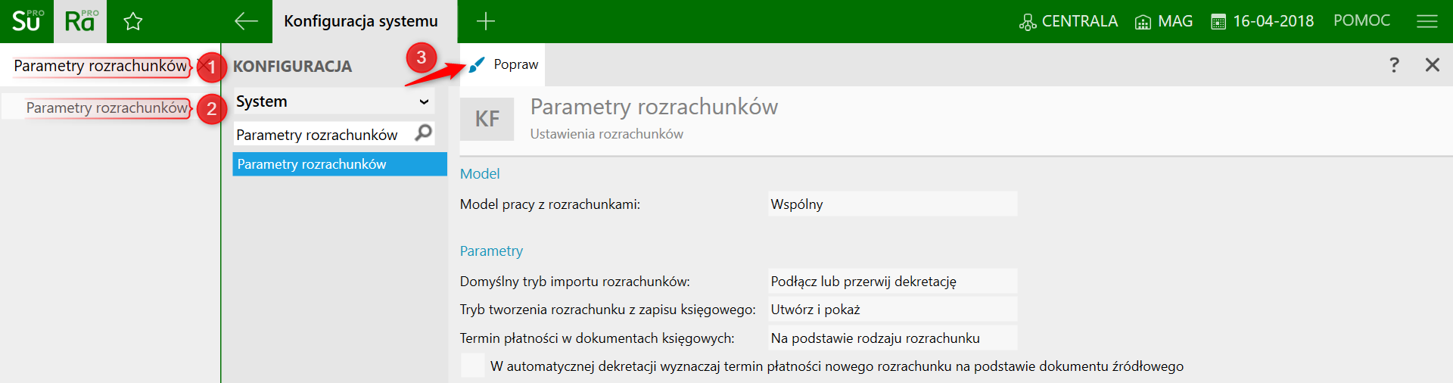The image size is (1453, 383).
Task: Click the Parametry rozrachunków page title
Action: [x=654, y=107]
